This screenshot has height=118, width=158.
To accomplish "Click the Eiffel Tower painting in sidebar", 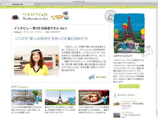I will pos(129,33).
